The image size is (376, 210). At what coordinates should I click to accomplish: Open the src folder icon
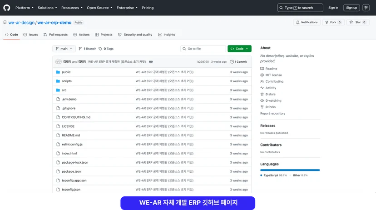tap(58, 90)
